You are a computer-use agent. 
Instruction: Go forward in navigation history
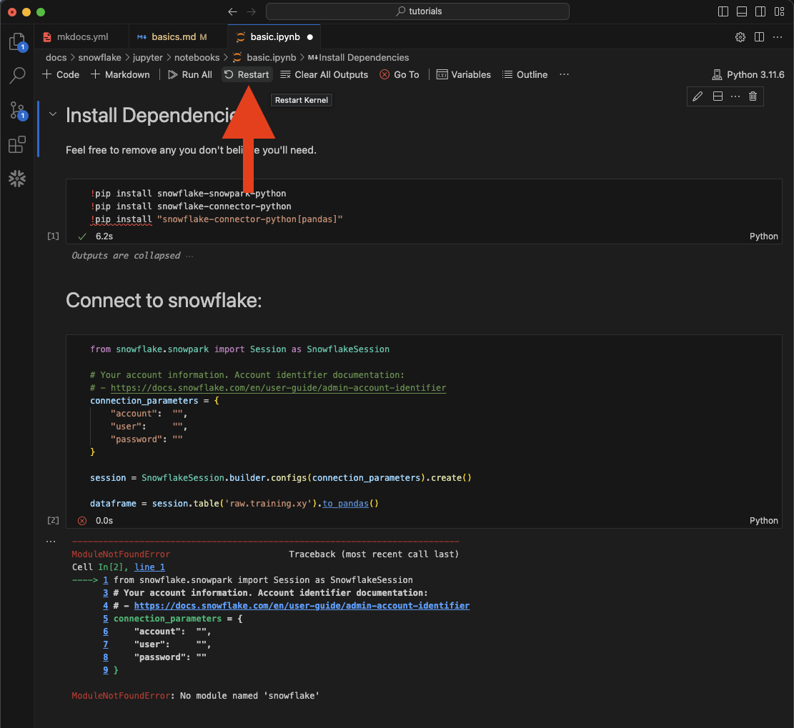(251, 11)
